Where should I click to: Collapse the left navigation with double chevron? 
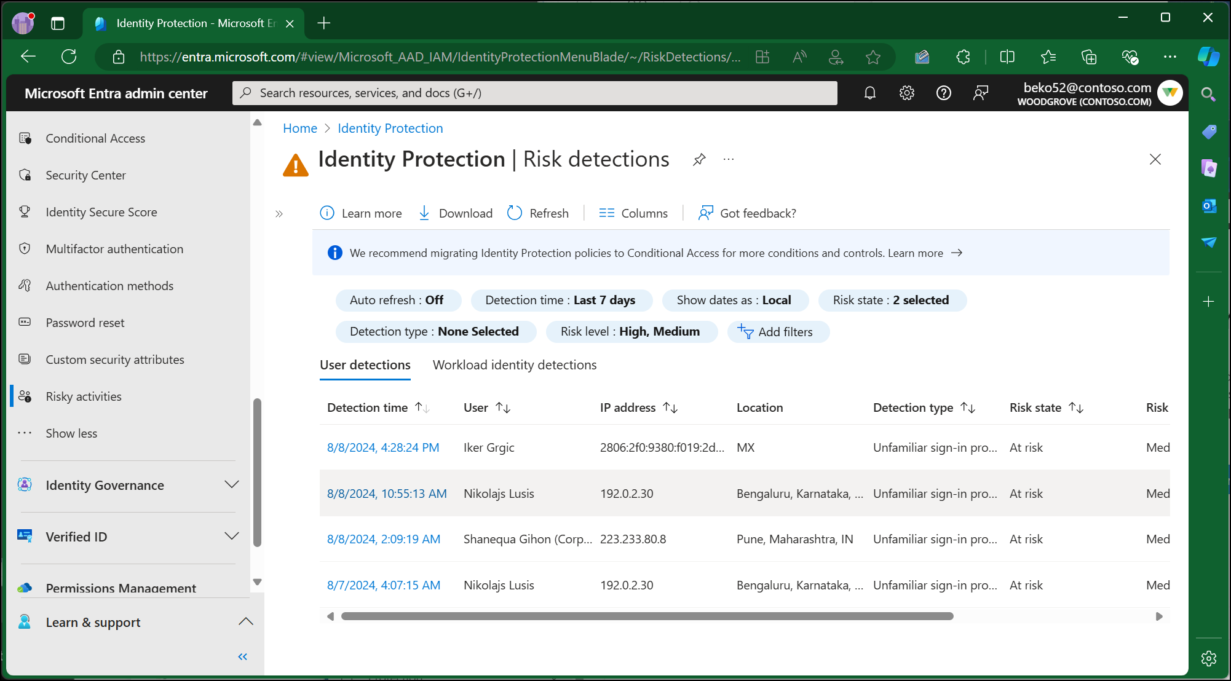(243, 657)
